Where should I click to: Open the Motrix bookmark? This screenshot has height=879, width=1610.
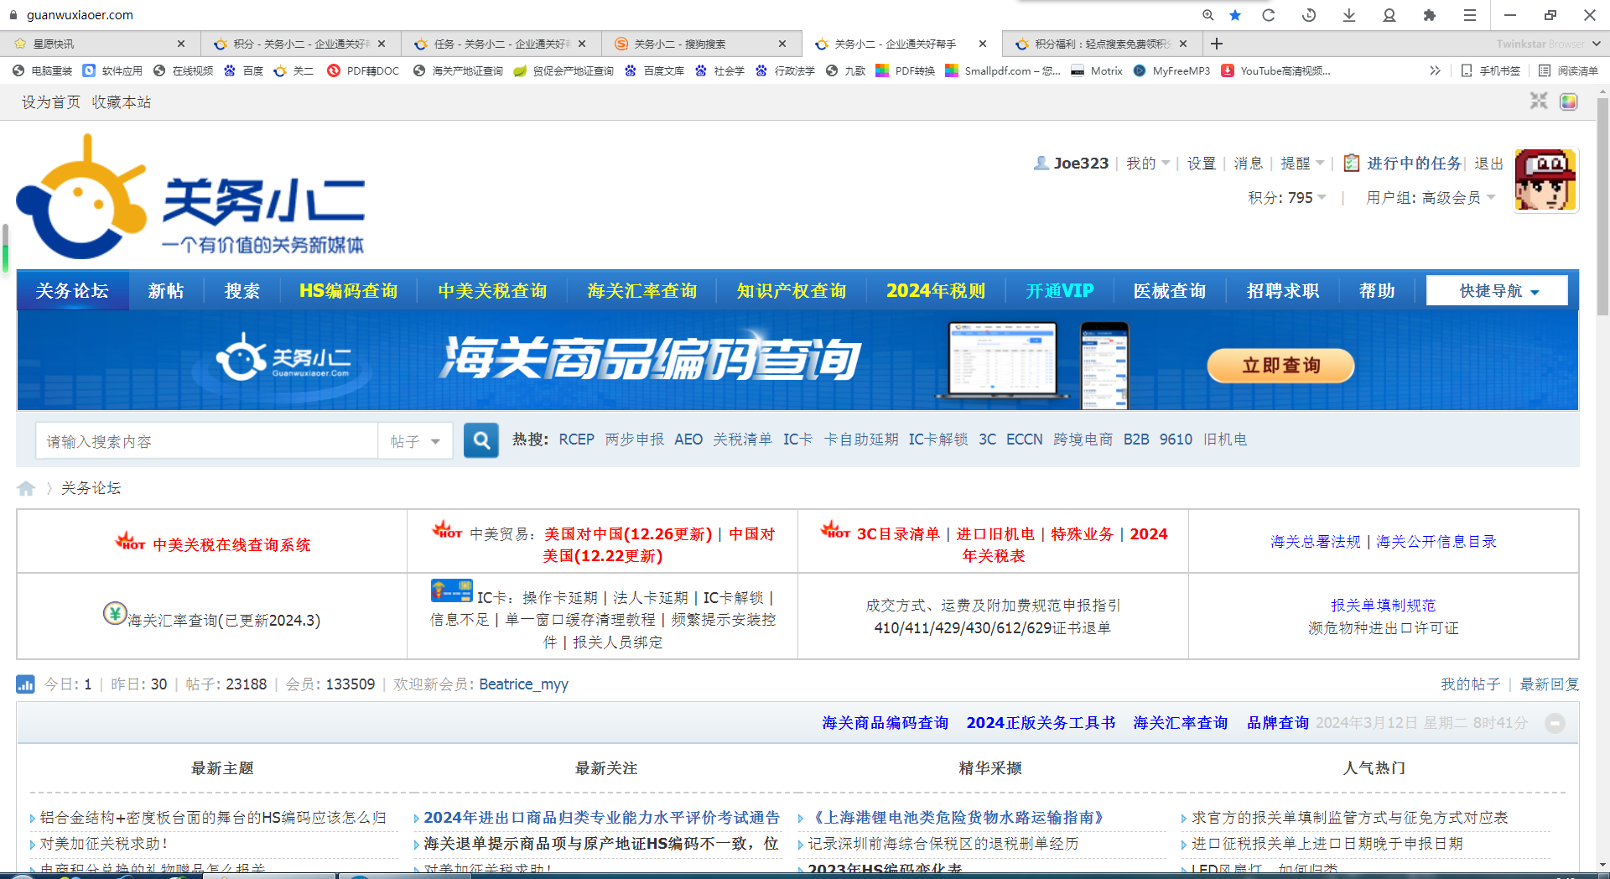(x=1097, y=71)
